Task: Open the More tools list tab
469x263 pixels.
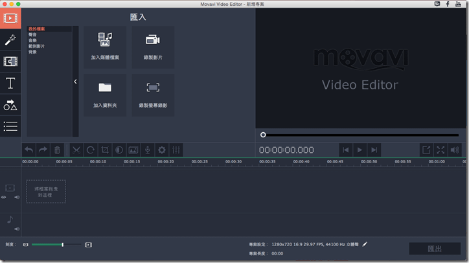Action: click(x=10, y=126)
